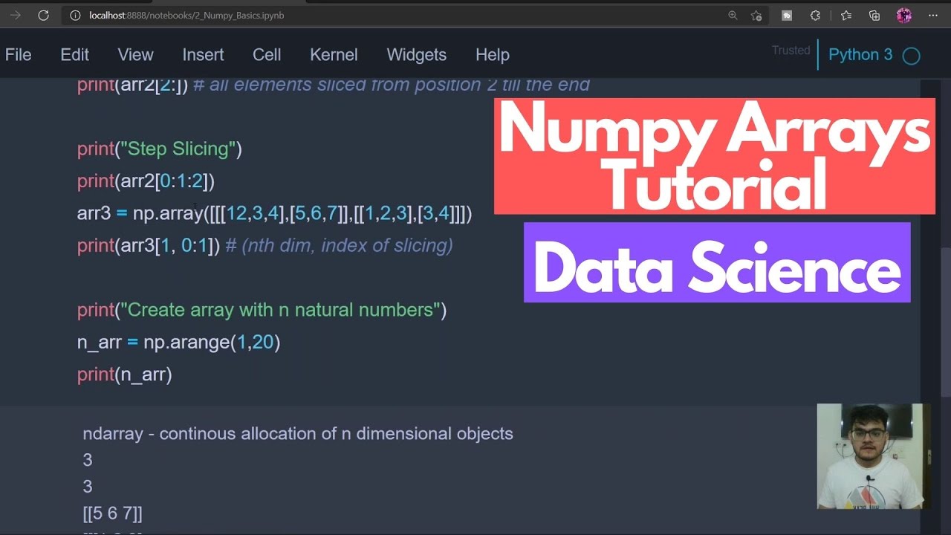Click the arr3 = np.array line
This screenshot has width=951, height=535.
click(x=274, y=213)
